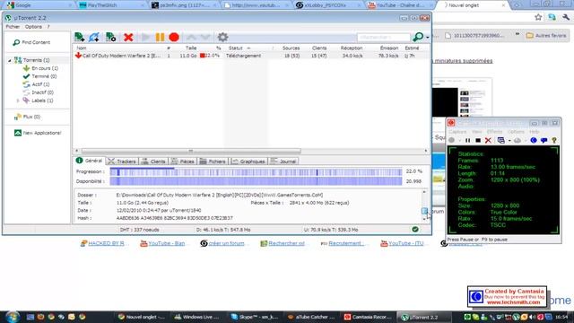Image resolution: width=574 pixels, height=323 pixels.
Task: Click into the uTorrent search input field
Action: pos(383,37)
